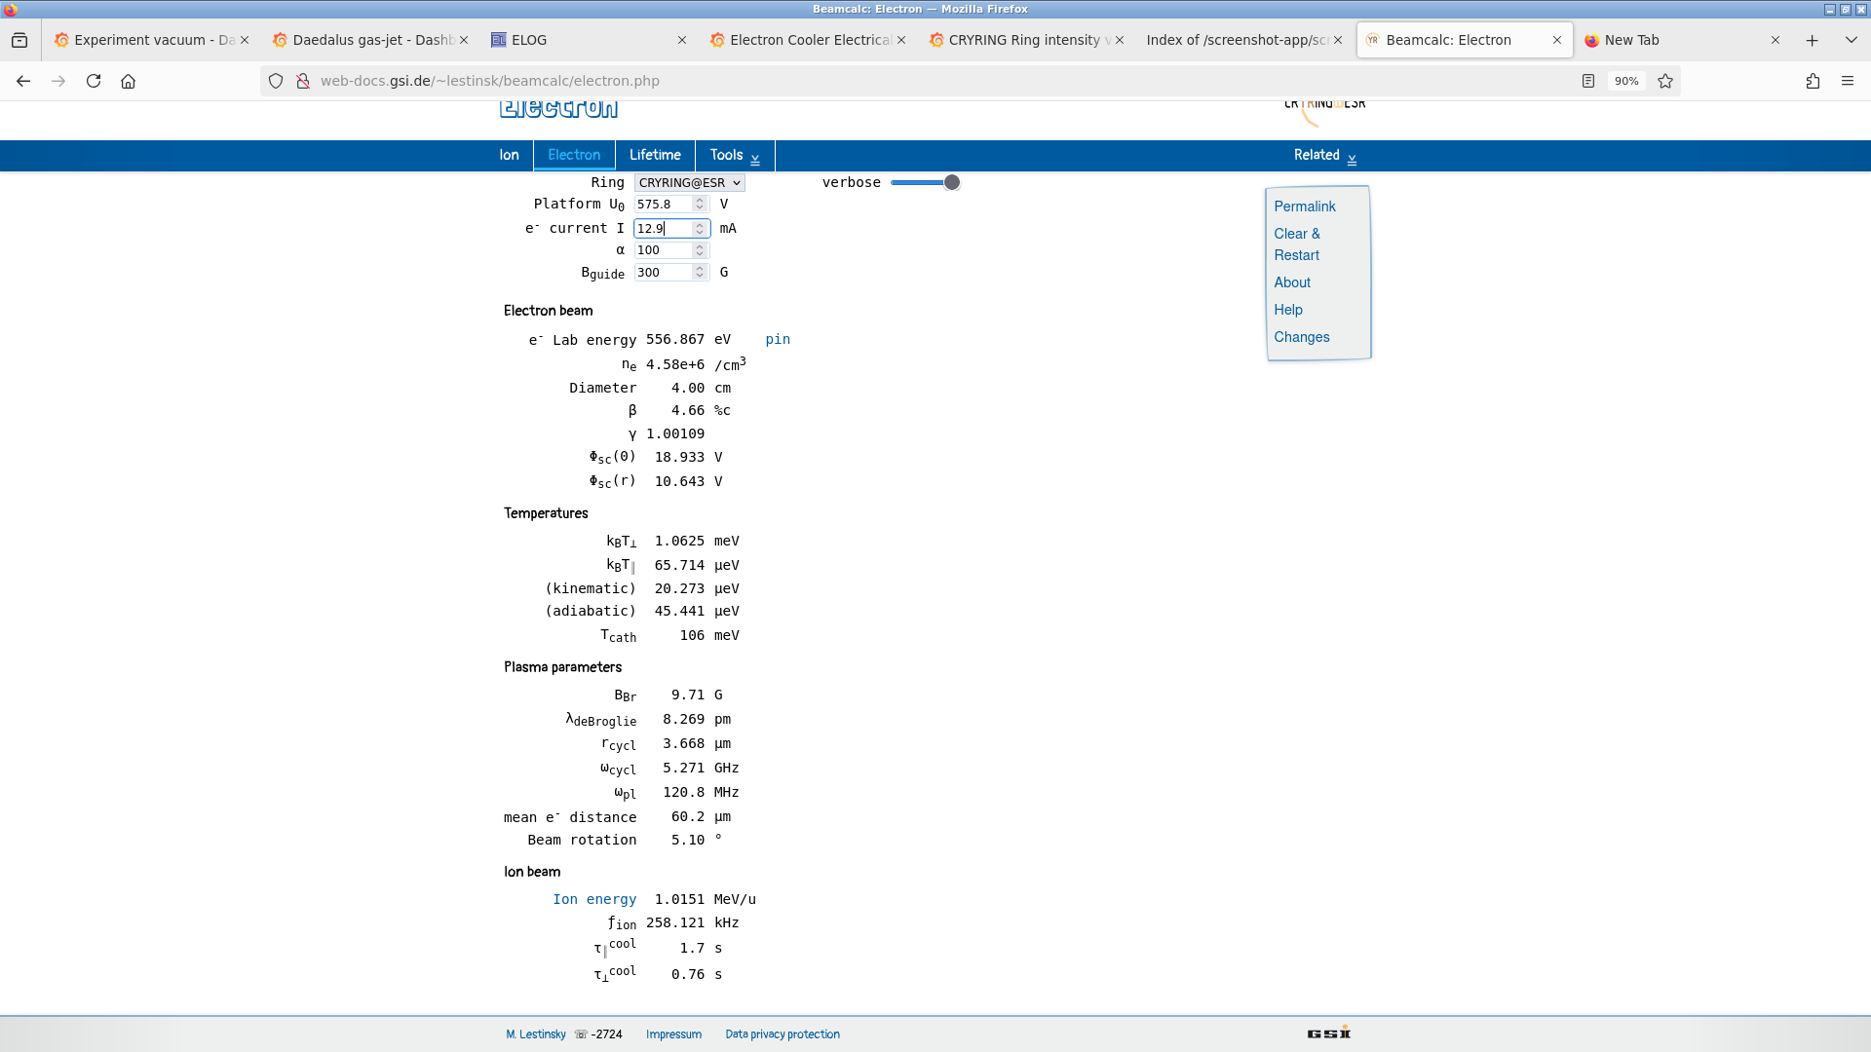The image size is (1871, 1052).
Task: Navigate back with the back arrow
Action: 22,81
